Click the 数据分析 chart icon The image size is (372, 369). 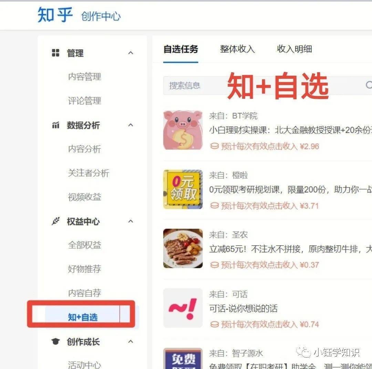click(x=55, y=125)
